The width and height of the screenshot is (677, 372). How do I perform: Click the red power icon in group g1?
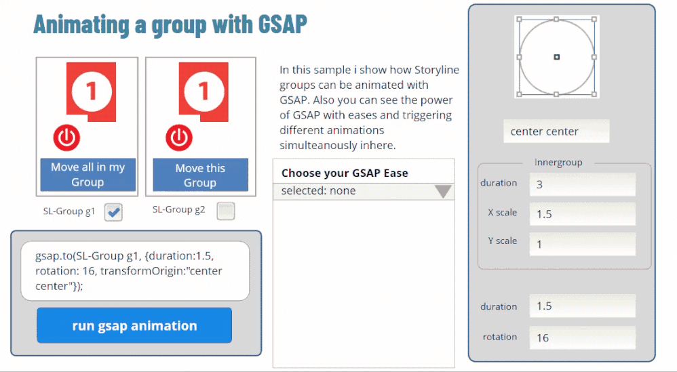(x=66, y=138)
